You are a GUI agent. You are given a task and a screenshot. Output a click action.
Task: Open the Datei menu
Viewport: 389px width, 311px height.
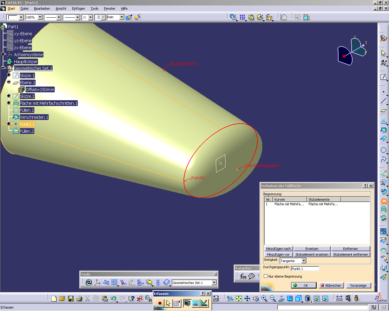pyautogui.click(x=25, y=9)
